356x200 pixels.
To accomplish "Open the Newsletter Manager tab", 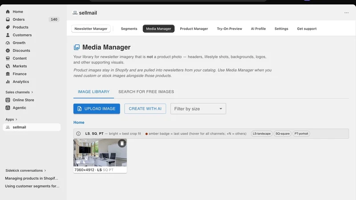I will click(91, 28).
